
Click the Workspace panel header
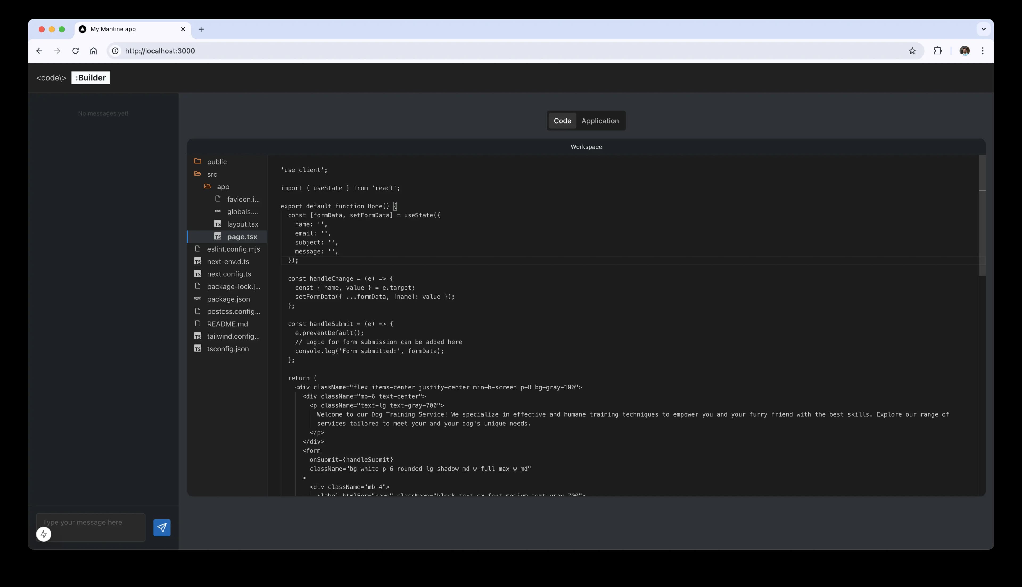[x=586, y=147]
